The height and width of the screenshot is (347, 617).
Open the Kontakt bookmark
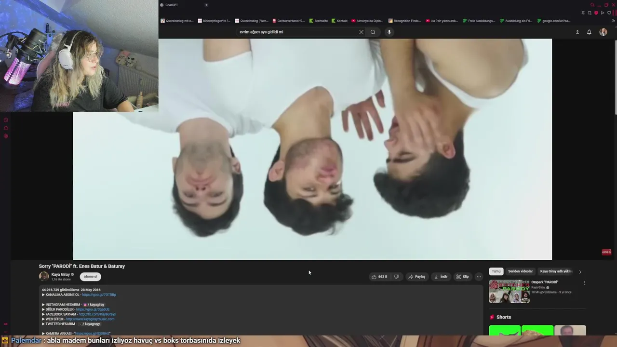click(339, 21)
